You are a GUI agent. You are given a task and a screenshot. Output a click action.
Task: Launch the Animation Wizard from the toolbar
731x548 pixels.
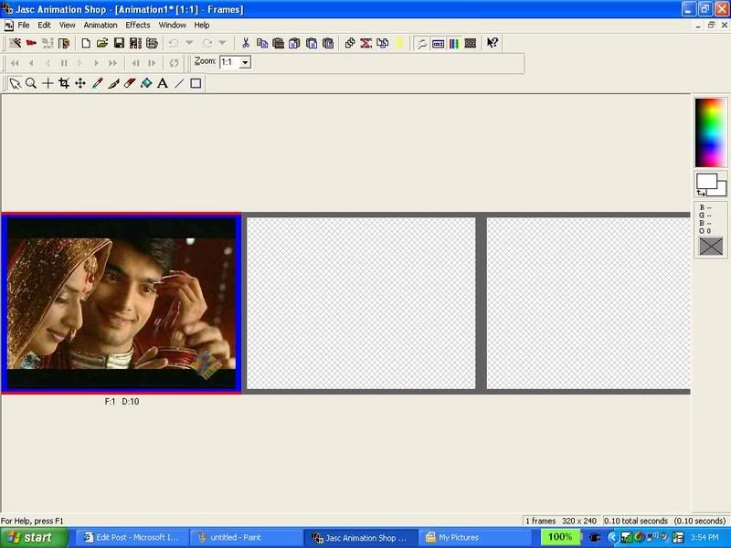15,43
